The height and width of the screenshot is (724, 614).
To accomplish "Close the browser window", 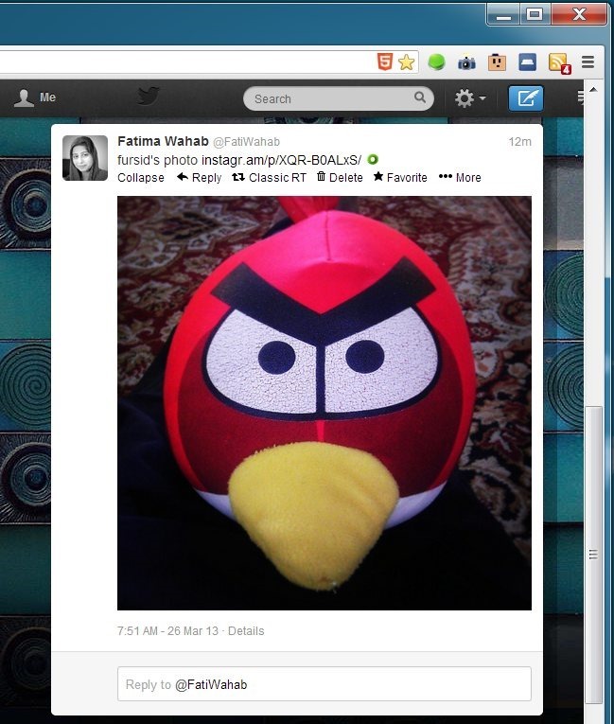I will (579, 14).
